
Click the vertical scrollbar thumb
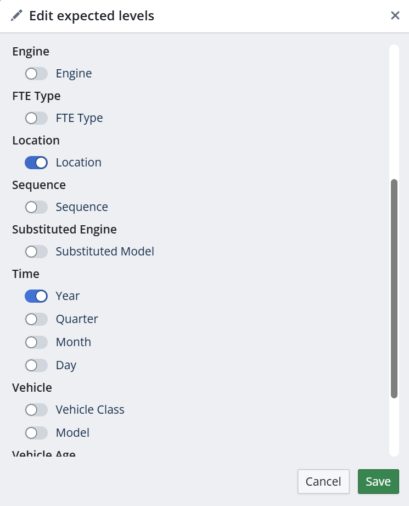point(394,288)
